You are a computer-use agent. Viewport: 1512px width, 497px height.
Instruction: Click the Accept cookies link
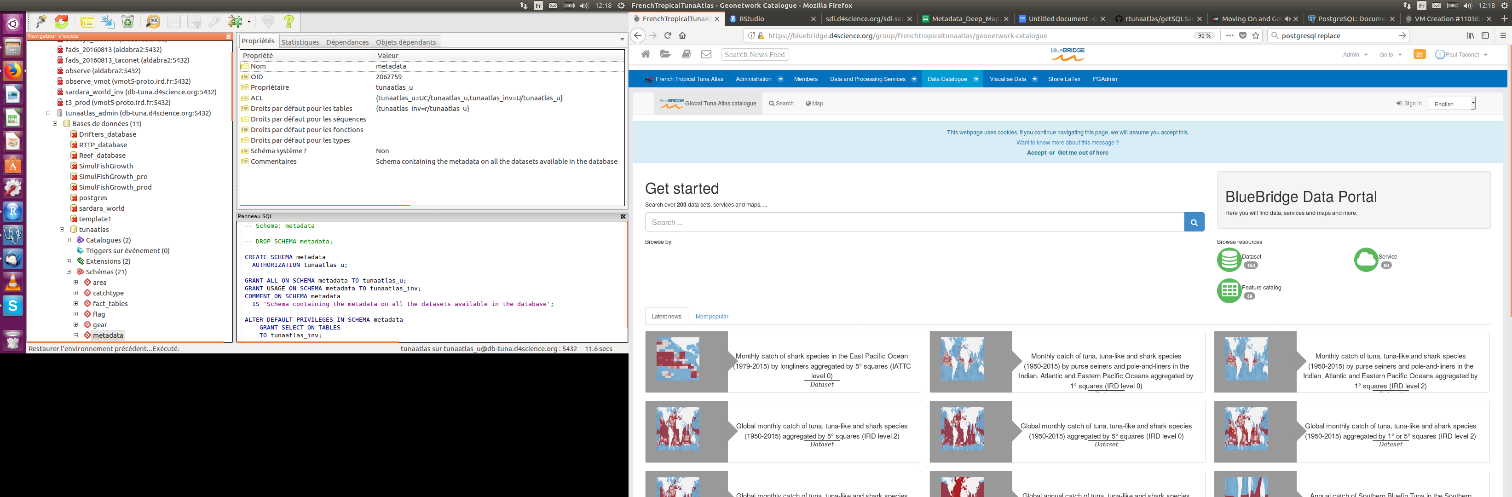pos(1036,153)
